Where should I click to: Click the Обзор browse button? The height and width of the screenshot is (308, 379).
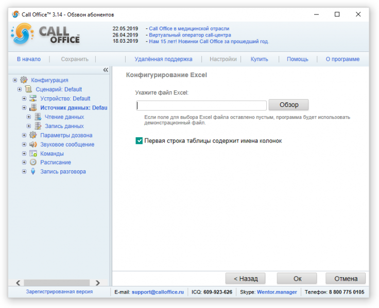coord(289,105)
